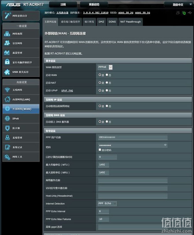The height and width of the screenshot is (235, 194).
Task: Set Enable WAN to yes
Action: pos(100,75)
